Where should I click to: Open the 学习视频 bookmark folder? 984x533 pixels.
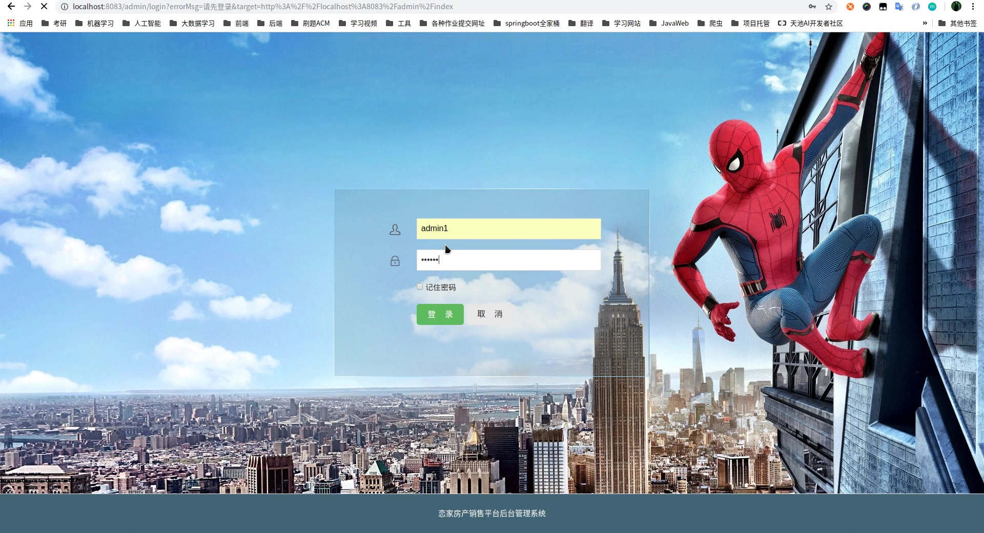(x=358, y=24)
